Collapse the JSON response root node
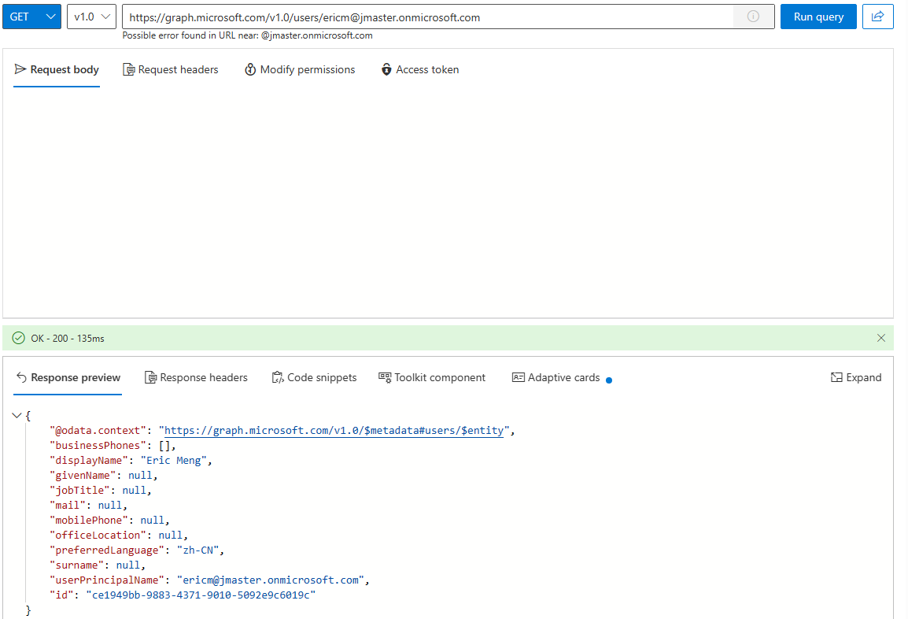The height and width of the screenshot is (619, 908). pyautogui.click(x=16, y=415)
